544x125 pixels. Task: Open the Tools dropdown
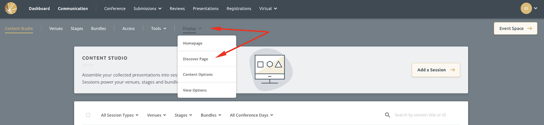(158, 28)
